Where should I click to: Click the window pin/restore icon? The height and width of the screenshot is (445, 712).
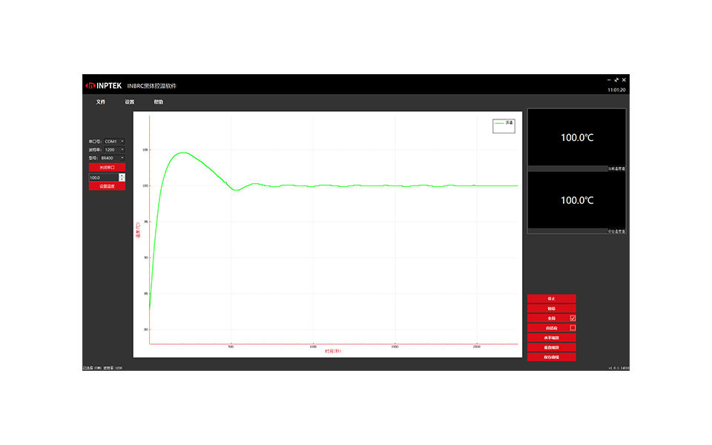pos(616,79)
